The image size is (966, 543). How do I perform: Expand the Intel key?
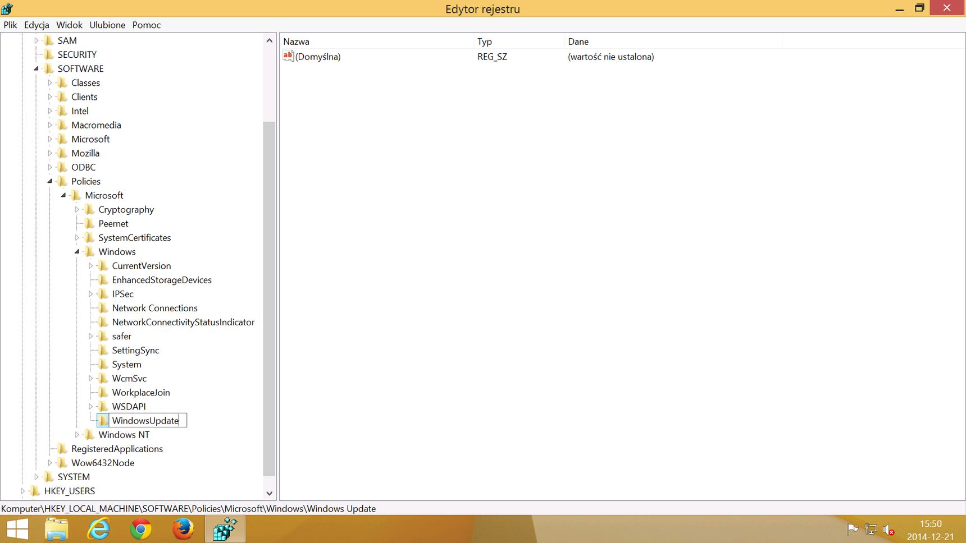tap(49, 111)
